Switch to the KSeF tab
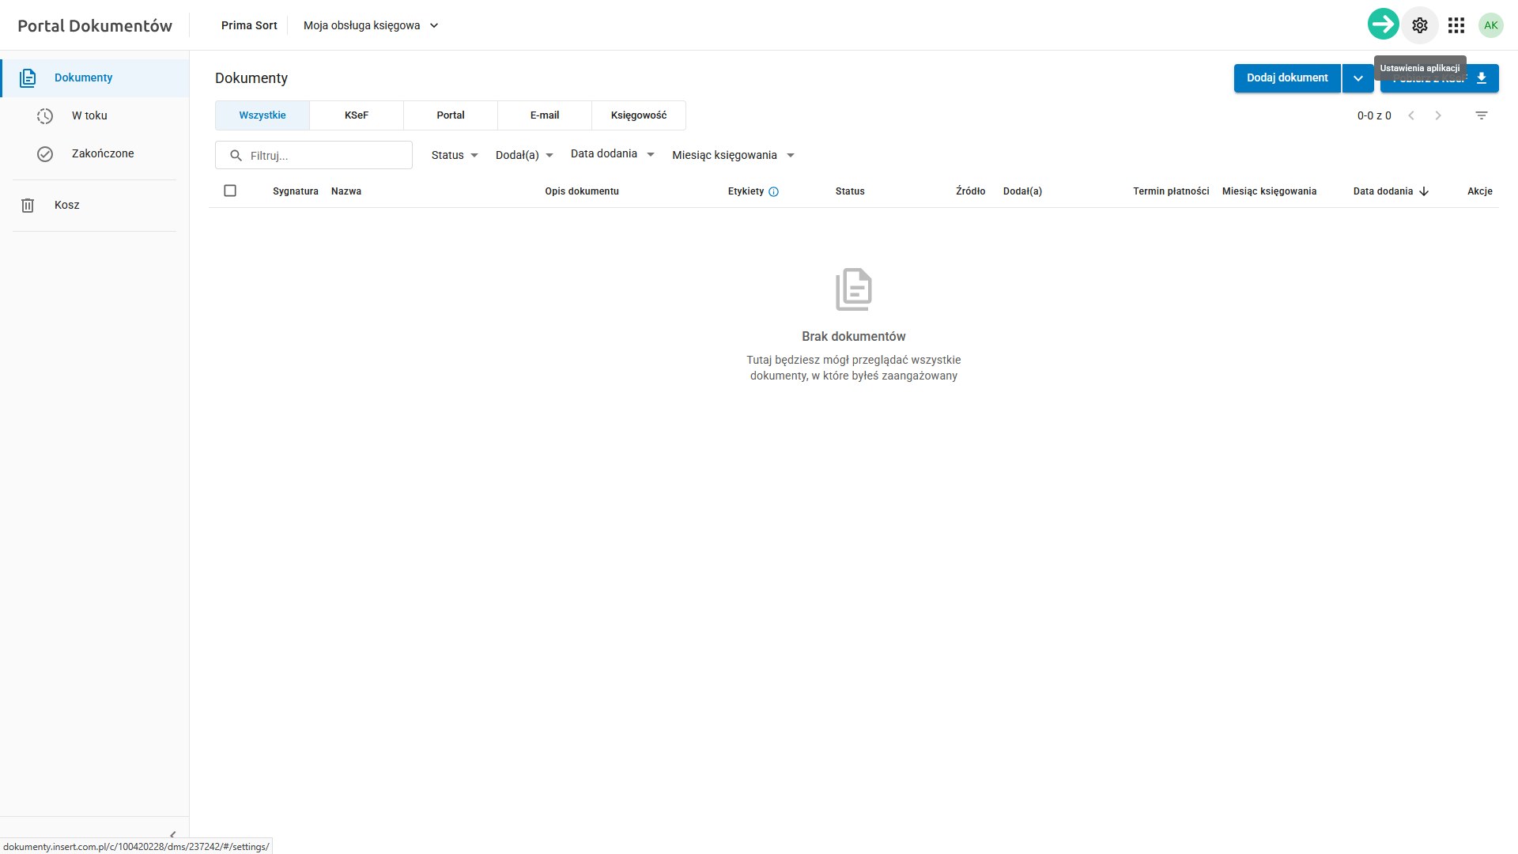 [x=357, y=115]
